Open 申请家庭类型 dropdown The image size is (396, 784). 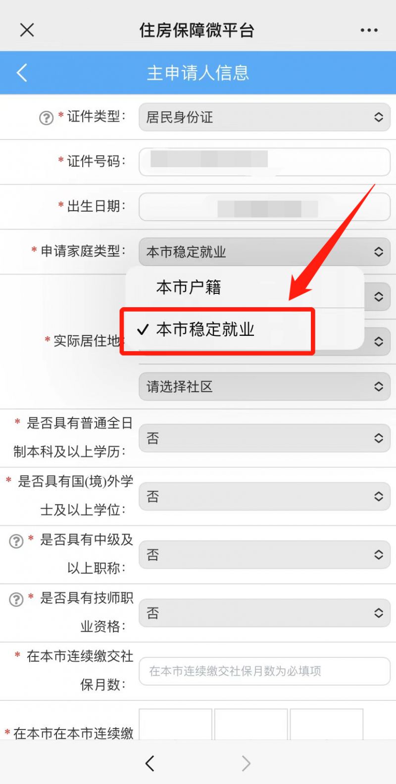(x=264, y=252)
